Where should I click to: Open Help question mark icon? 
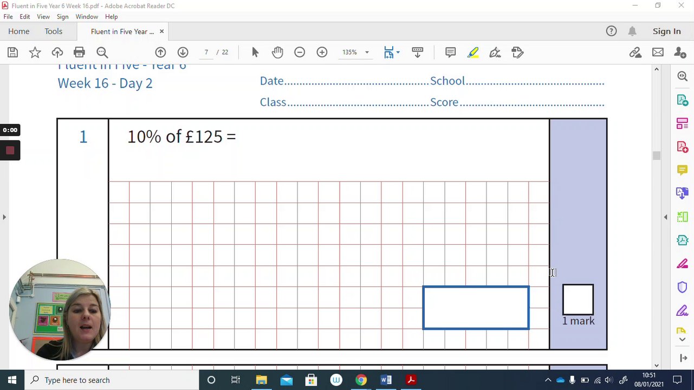tap(611, 31)
